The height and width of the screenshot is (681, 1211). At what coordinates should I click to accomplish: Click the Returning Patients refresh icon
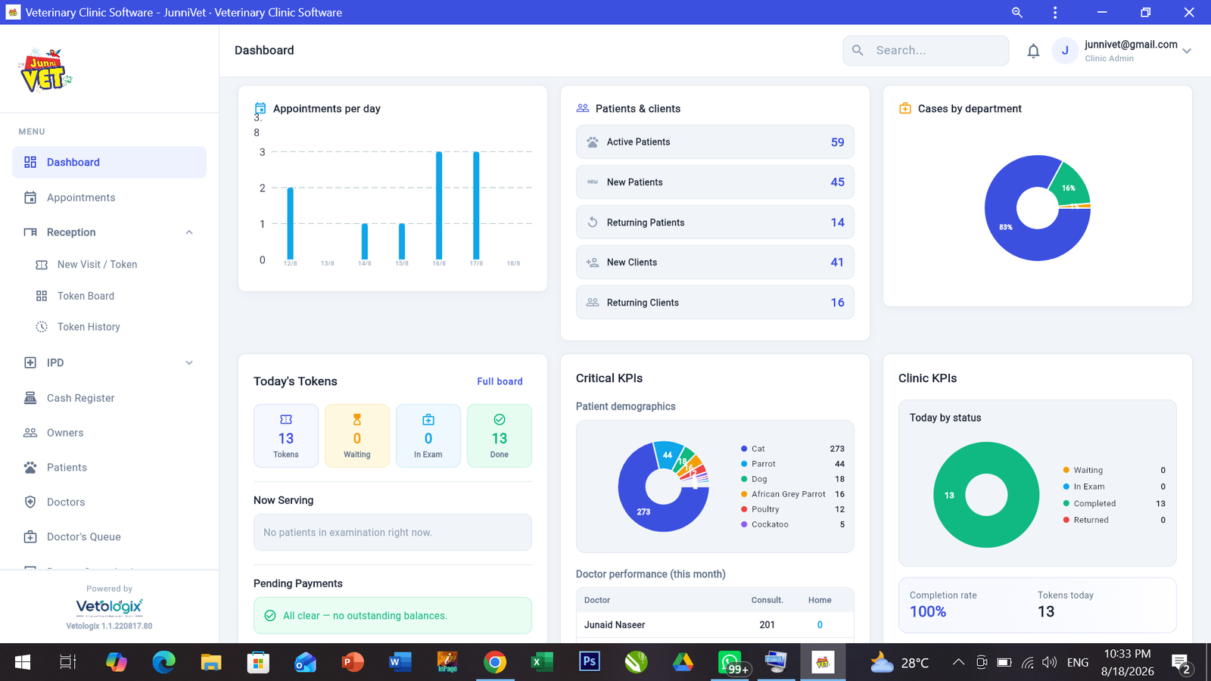pyautogui.click(x=593, y=222)
